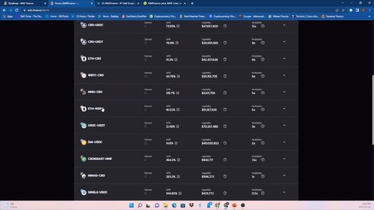
Task: Open APR calculator for USDC-USDT farm
Action: pyautogui.click(x=178, y=127)
